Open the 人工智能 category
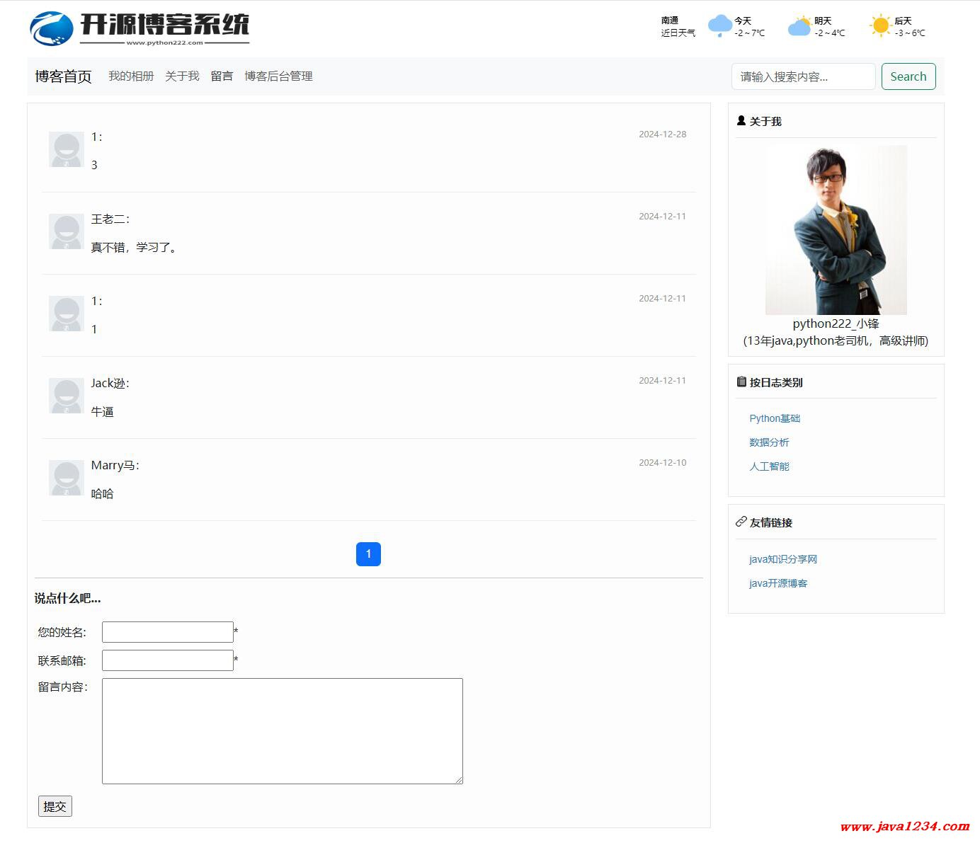The image size is (980, 843). point(769,466)
